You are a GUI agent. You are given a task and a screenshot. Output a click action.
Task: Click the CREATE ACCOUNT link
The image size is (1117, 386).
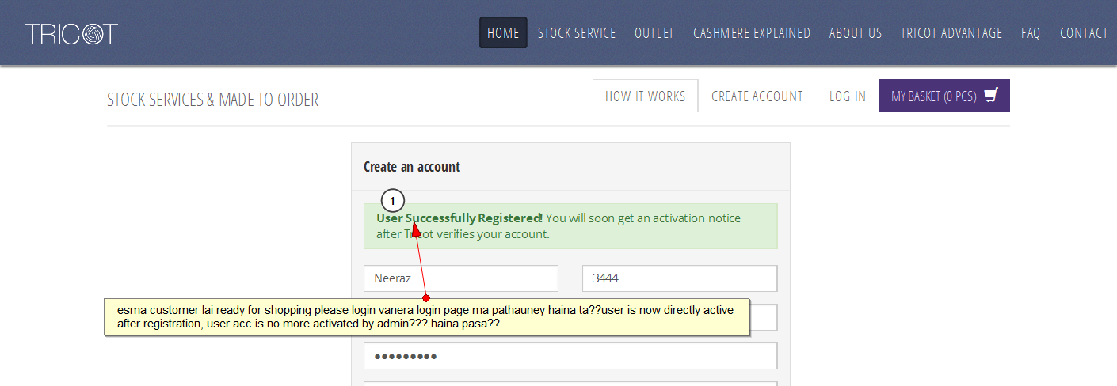tap(757, 96)
